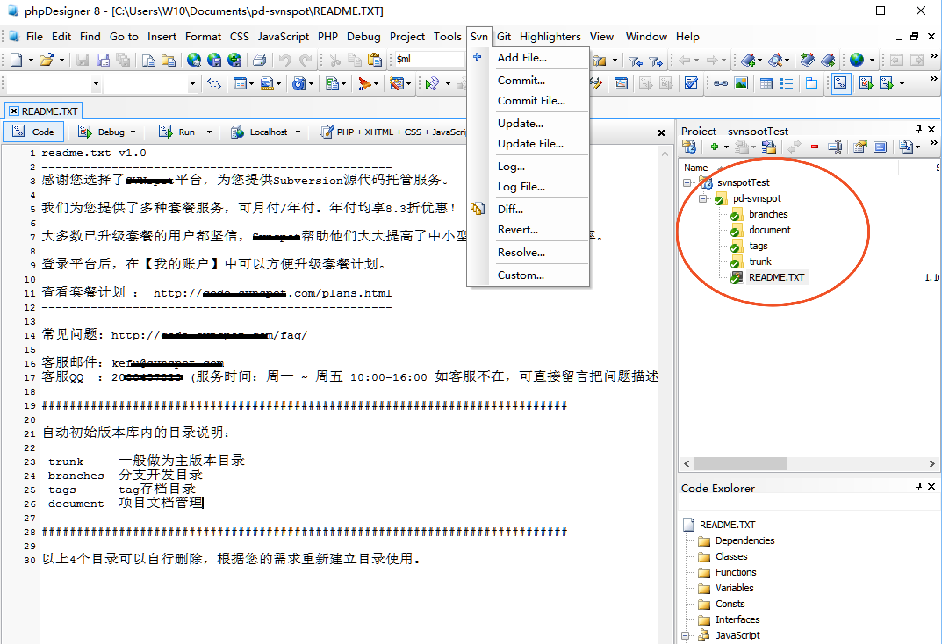
Task: Click the project manager folder-clock icon
Action: 689,147
